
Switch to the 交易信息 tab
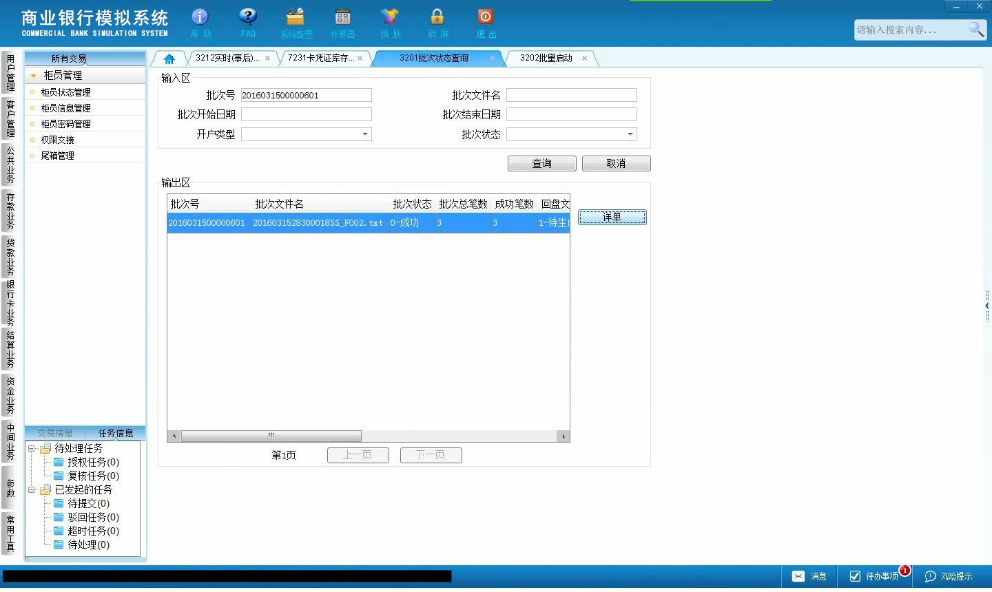click(x=55, y=433)
